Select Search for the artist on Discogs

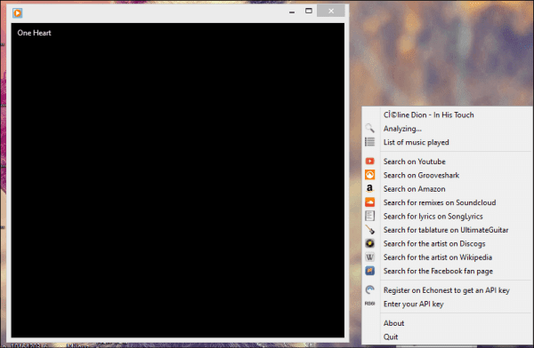tap(447, 243)
